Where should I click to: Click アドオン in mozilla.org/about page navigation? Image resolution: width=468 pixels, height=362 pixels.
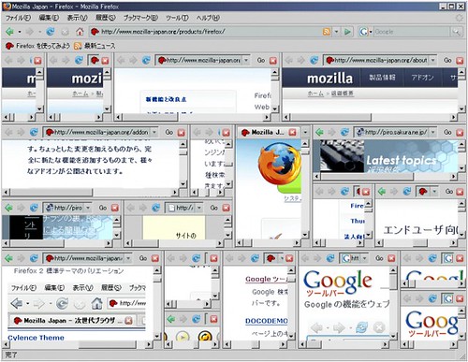(422, 78)
